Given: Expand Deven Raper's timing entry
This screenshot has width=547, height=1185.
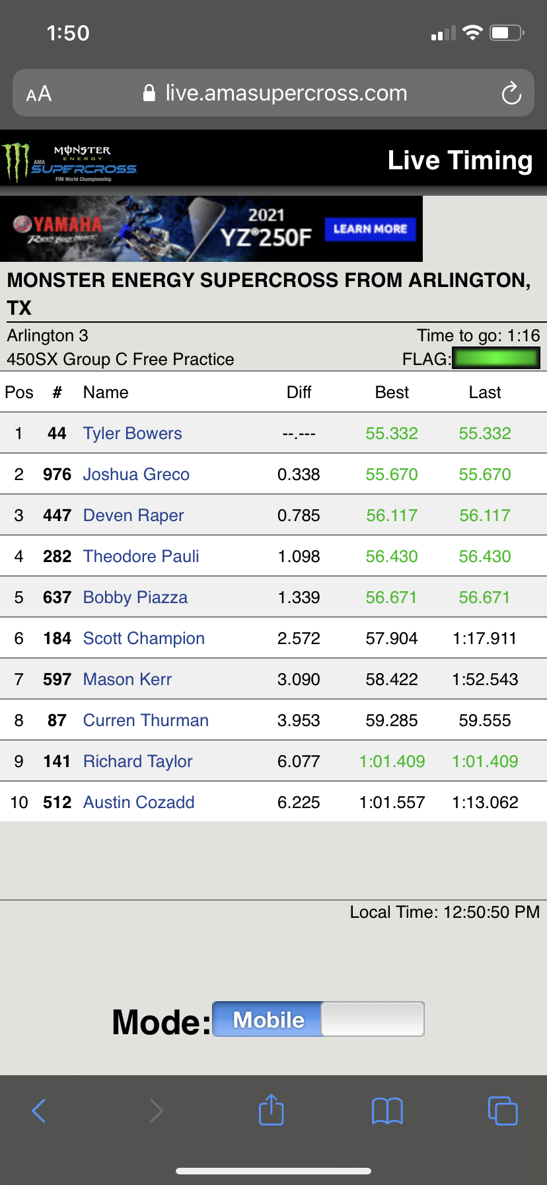Looking at the screenshot, I should click(133, 515).
